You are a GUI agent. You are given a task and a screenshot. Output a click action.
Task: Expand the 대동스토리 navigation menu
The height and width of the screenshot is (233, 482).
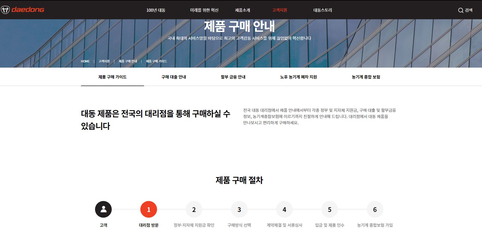pyautogui.click(x=323, y=10)
